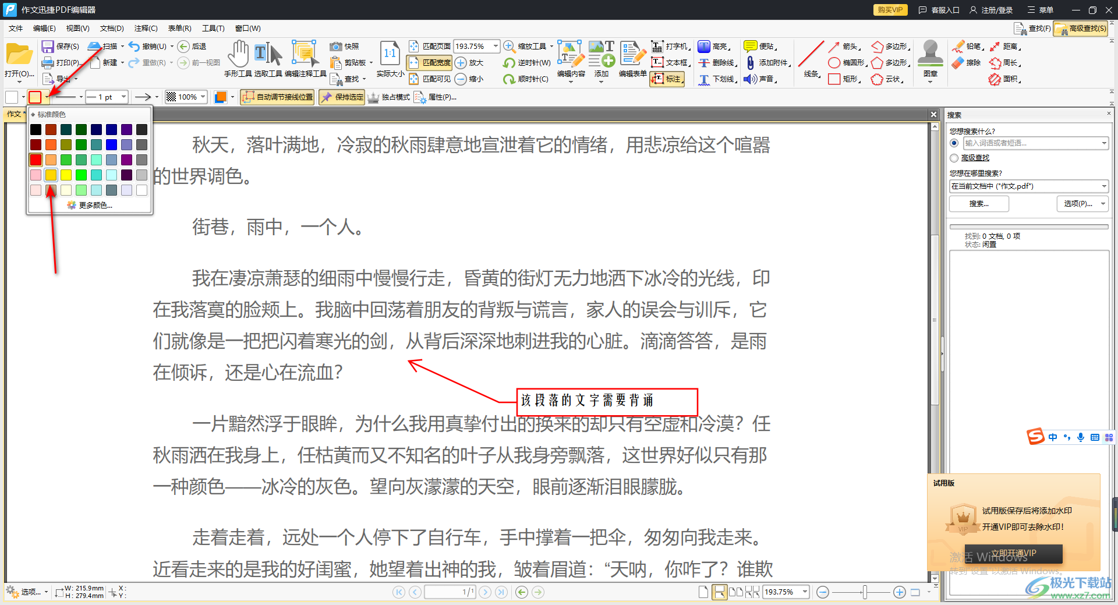Open the 编辑(E) menu
Image resolution: width=1118 pixels, height=605 pixels.
click(44, 28)
